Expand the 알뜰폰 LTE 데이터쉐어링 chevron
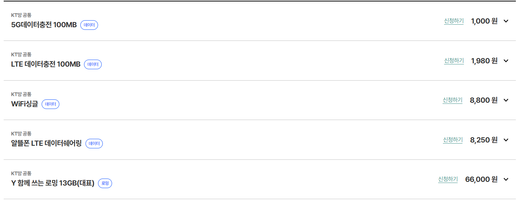Image resolution: width=517 pixels, height=201 pixels. tap(506, 140)
